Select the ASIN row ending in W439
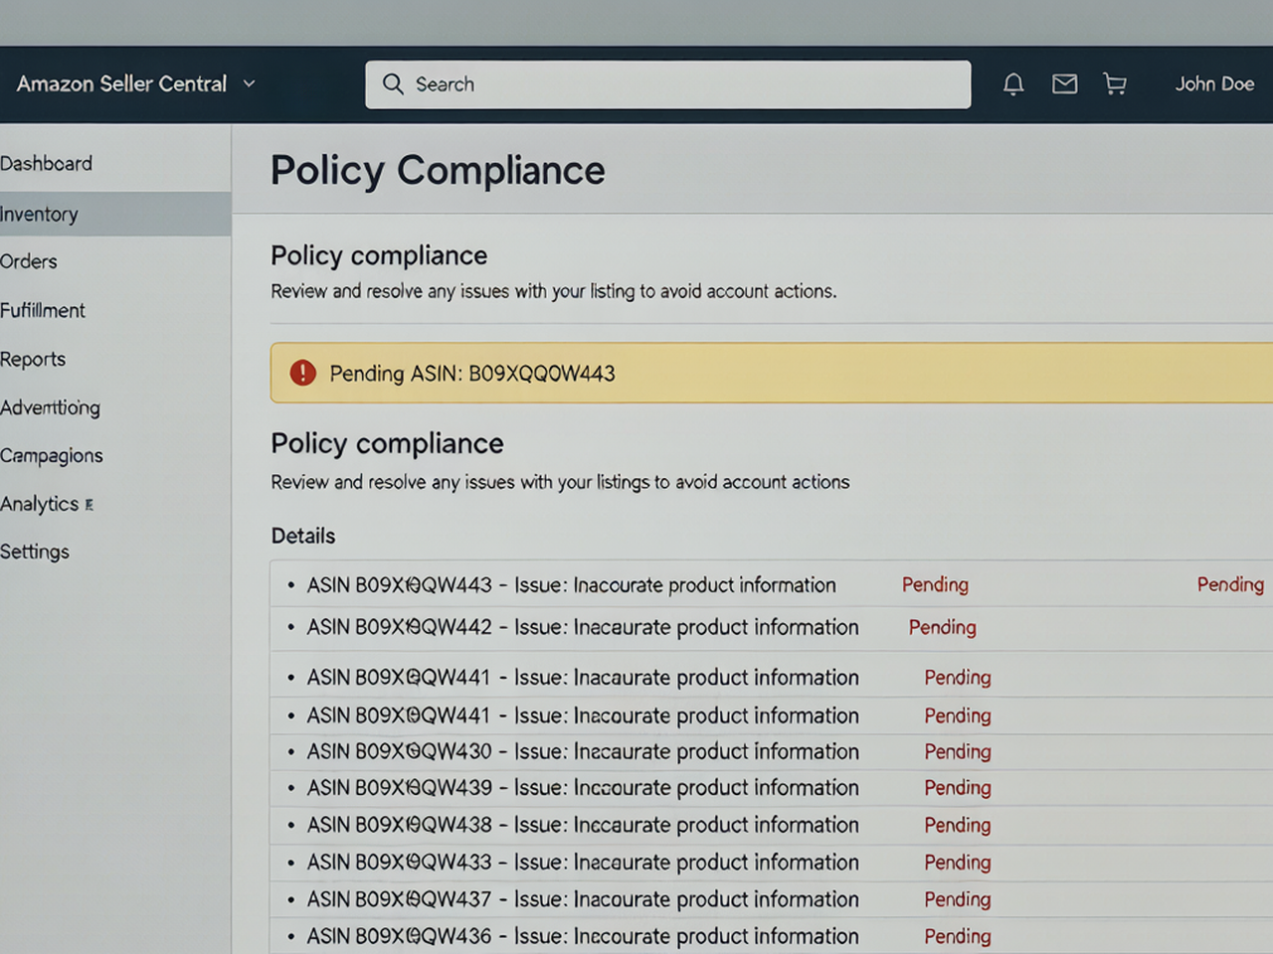The image size is (1273, 954). point(771,787)
